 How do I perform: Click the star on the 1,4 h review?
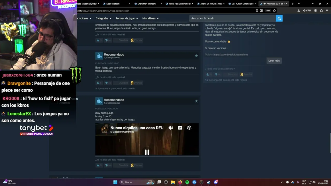tap(196, 56)
